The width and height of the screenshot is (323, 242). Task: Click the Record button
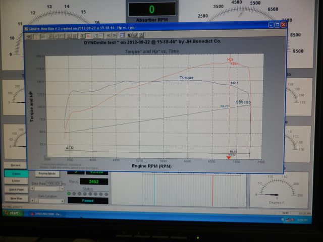pyautogui.click(x=16, y=165)
